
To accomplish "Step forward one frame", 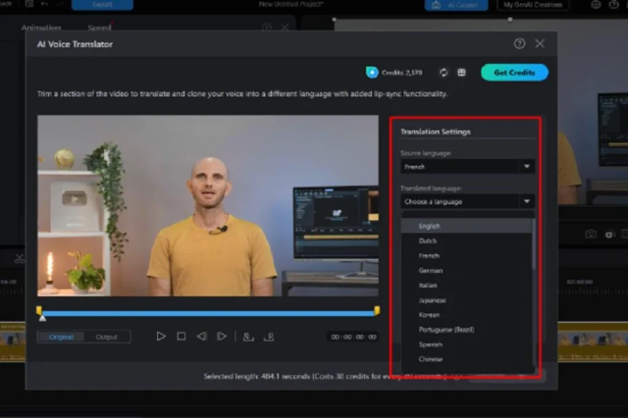I will [x=221, y=336].
